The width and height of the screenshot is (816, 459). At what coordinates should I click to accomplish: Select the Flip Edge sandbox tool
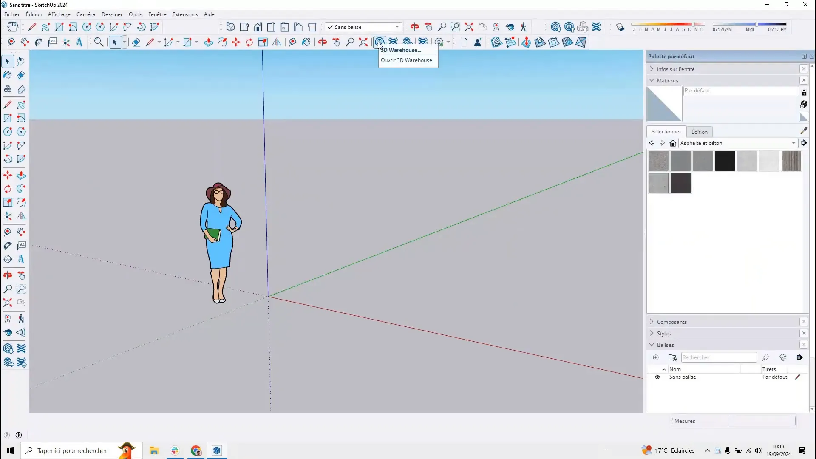point(581,42)
